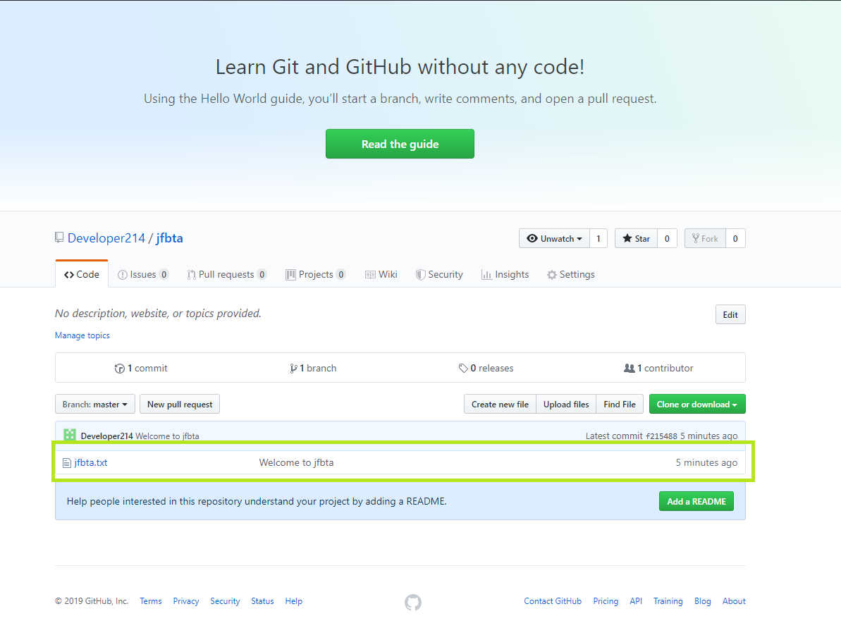Open the Projects tab

point(315,275)
